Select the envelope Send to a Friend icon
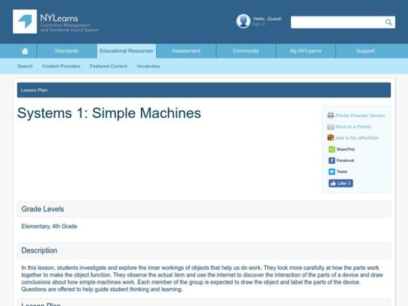Viewport: 408px width, 306px height. 330,126
